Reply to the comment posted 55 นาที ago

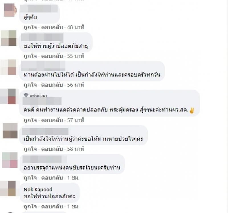pyautogui.click(x=52, y=56)
